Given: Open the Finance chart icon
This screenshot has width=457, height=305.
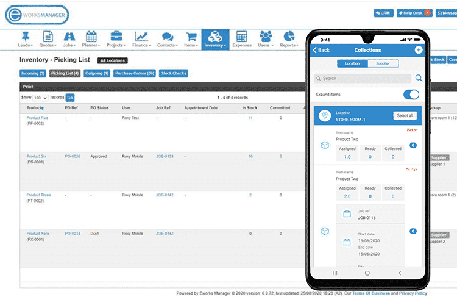Looking at the screenshot, I should click(141, 38).
